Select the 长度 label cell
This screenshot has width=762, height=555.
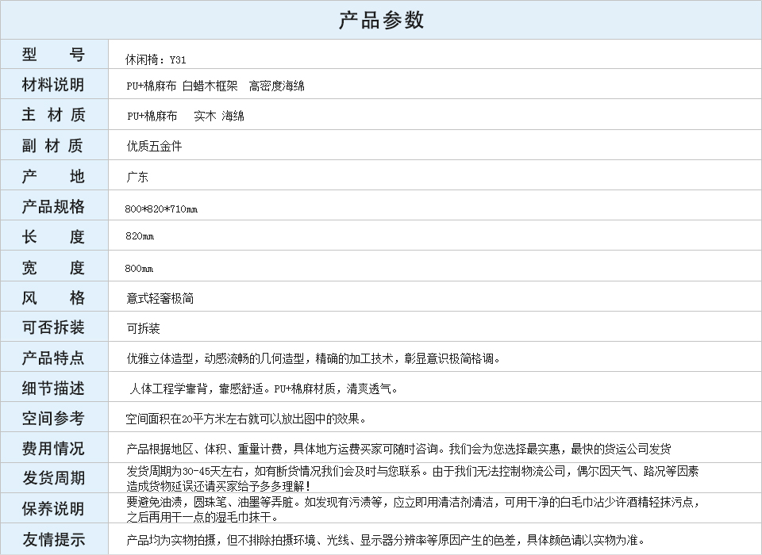pyautogui.click(x=53, y=236)
